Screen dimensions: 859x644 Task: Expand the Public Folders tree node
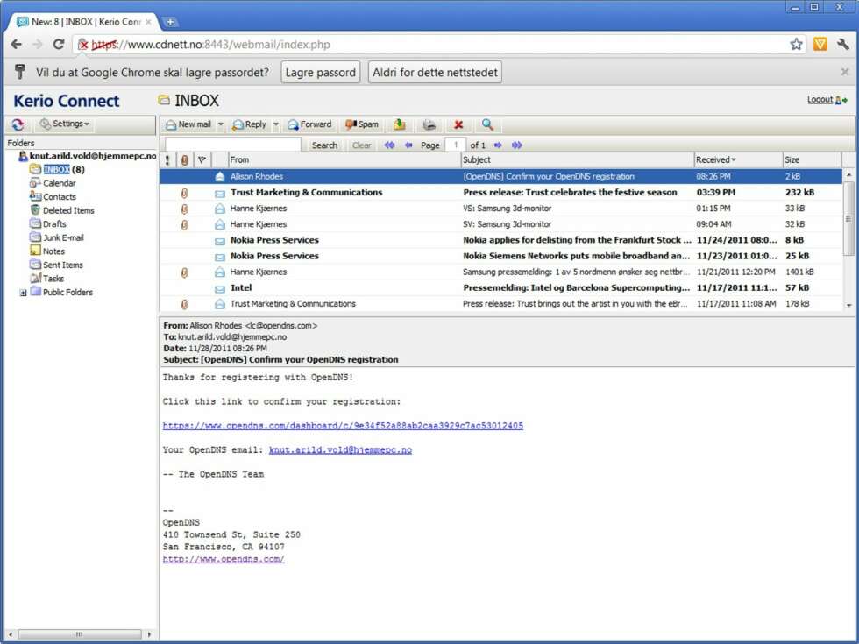23,293
